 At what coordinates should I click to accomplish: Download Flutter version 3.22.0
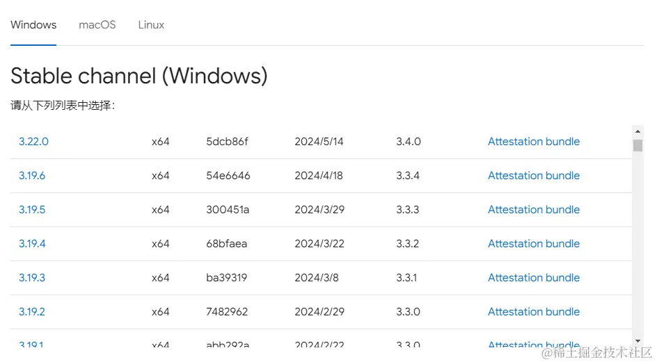coord(33,142)
